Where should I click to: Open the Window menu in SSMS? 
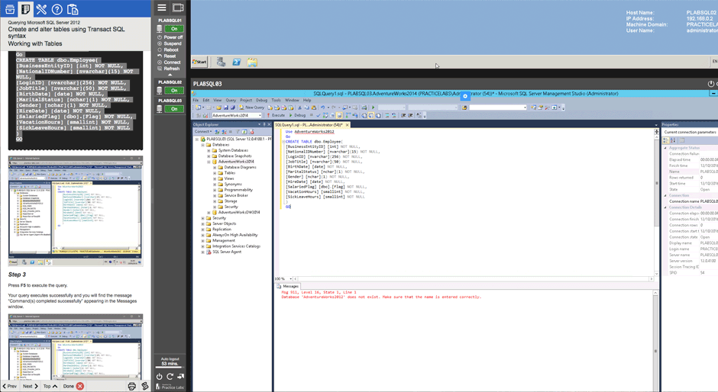point(292,100)
